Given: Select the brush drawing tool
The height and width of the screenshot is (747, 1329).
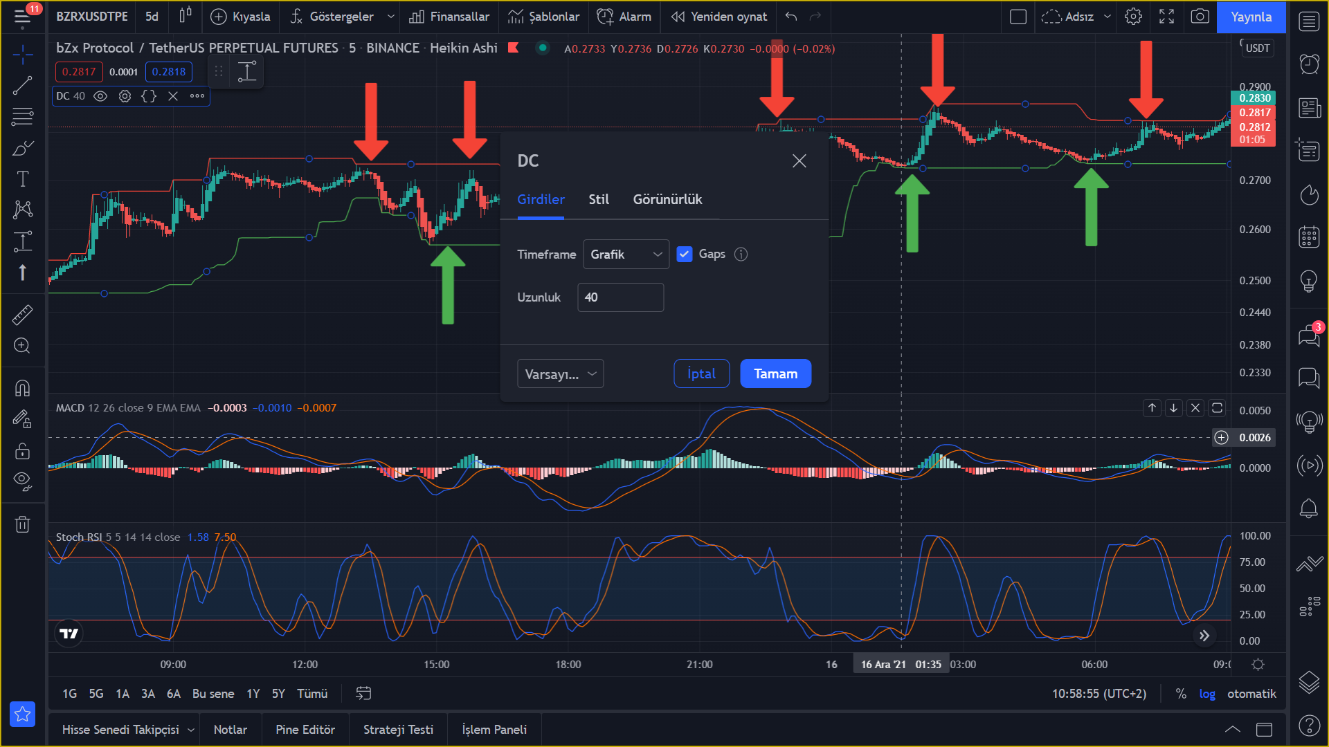Looking at the screenshot, I should pyautogui.click(x=22, y=148).
